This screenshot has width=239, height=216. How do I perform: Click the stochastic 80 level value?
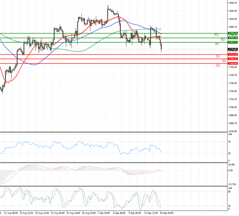pyautogui.click(x=229, y=192)
